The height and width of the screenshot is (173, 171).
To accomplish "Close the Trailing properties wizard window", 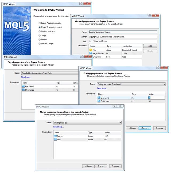I will pos(164,67).
